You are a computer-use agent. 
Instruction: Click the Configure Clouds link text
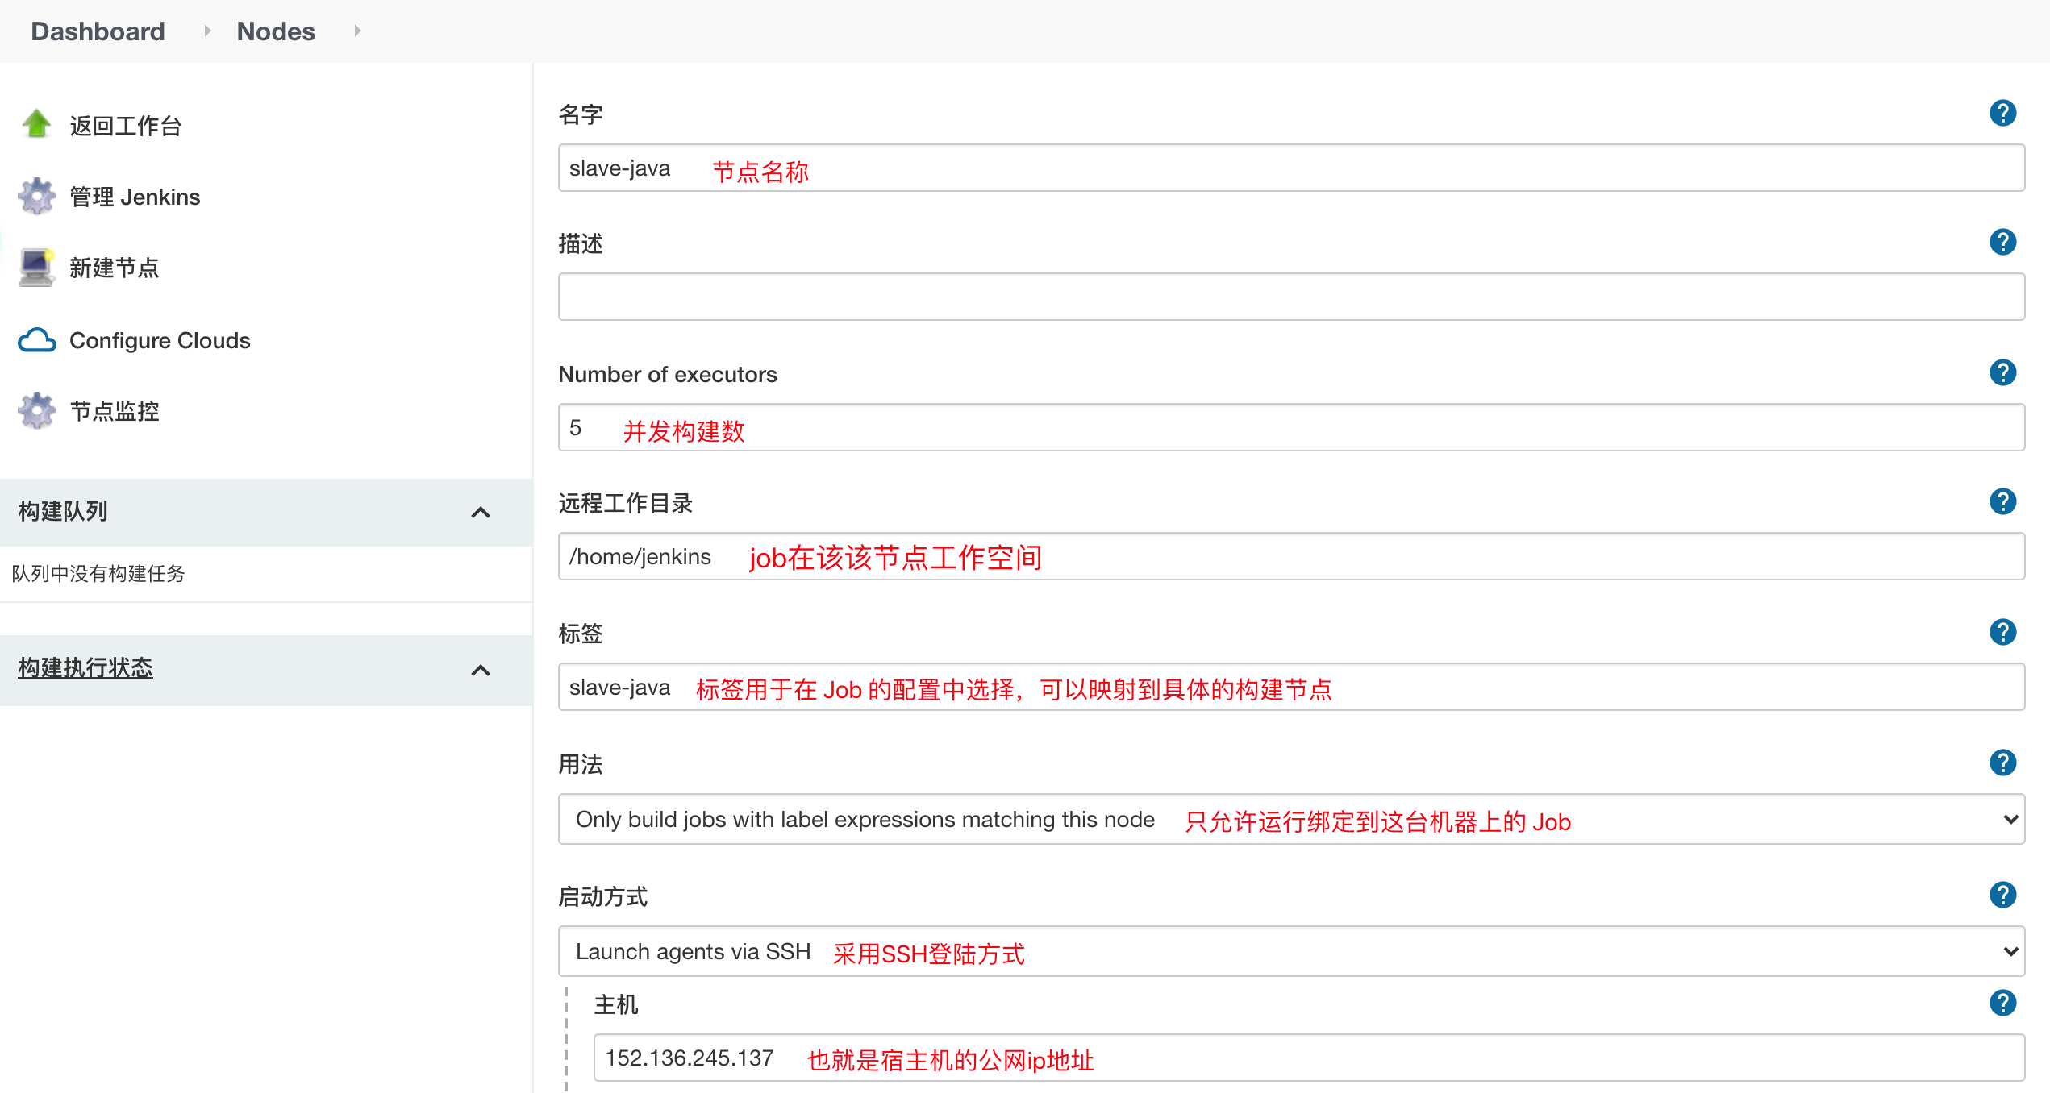click(160, 340)
